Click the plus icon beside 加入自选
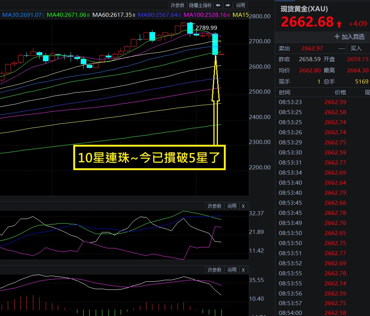 click(337, 37)
